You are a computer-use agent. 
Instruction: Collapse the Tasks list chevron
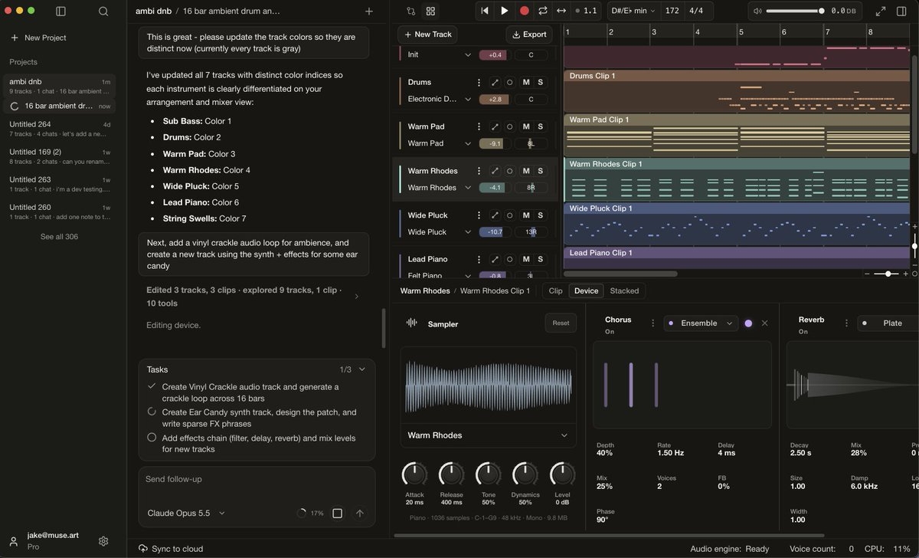tap(362, 369)
